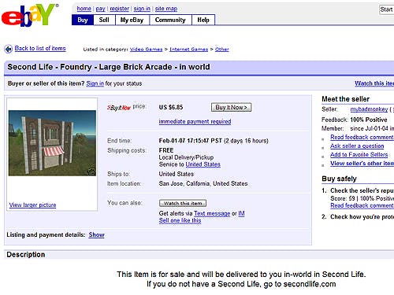Open seller mybadmonkey profile link

[x=369, y=109]
